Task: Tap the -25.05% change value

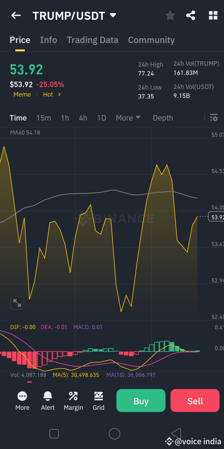Action: [50, 85]
